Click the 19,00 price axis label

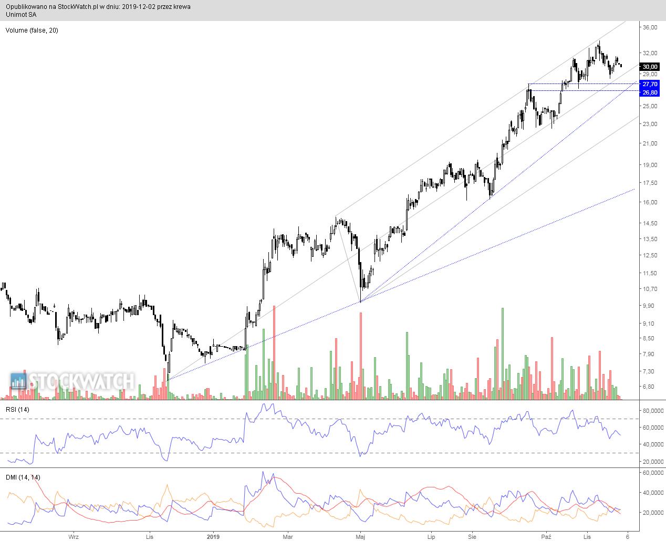(650, 165)
